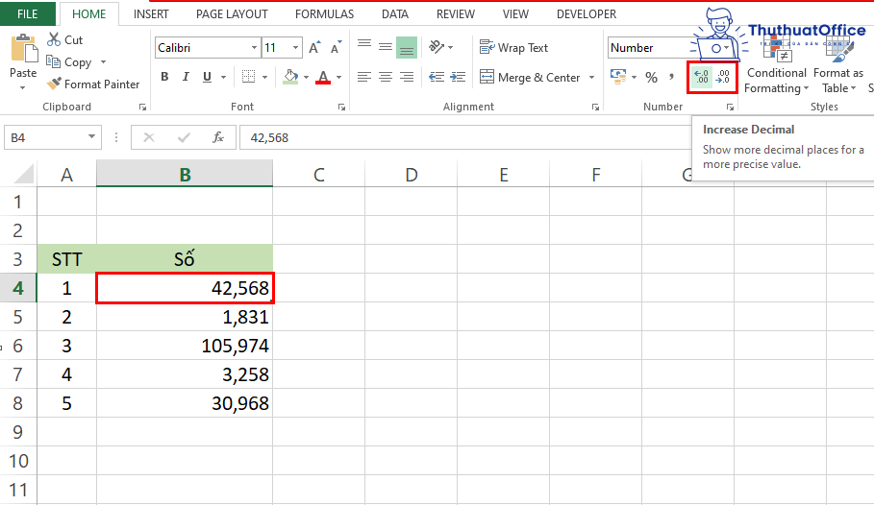Image resolution: width=874 pixels, height=505 pixels.
Task: Select the cell containing 30,968
Action: click(x=185, y=403)
